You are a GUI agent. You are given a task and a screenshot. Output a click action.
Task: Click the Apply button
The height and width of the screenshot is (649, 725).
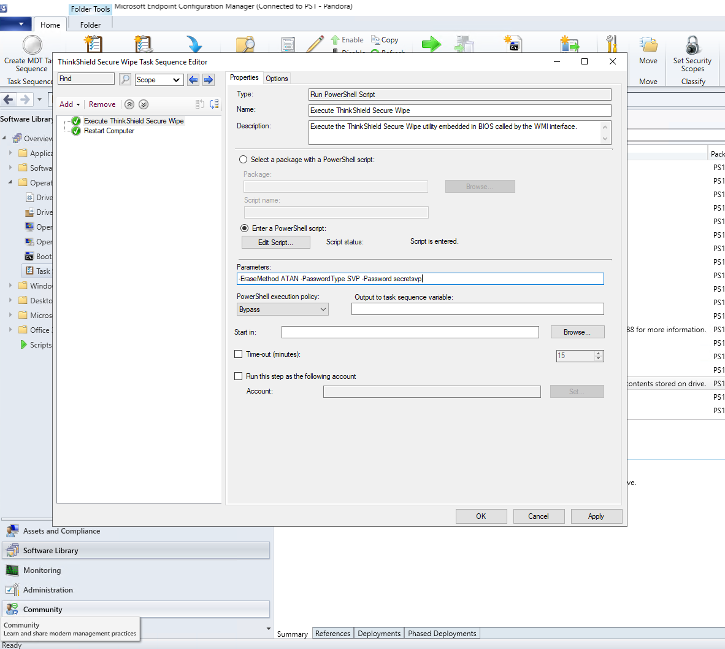coord(596,516)
